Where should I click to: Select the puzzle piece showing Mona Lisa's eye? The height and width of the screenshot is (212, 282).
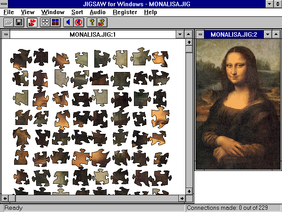pos(160,117)
